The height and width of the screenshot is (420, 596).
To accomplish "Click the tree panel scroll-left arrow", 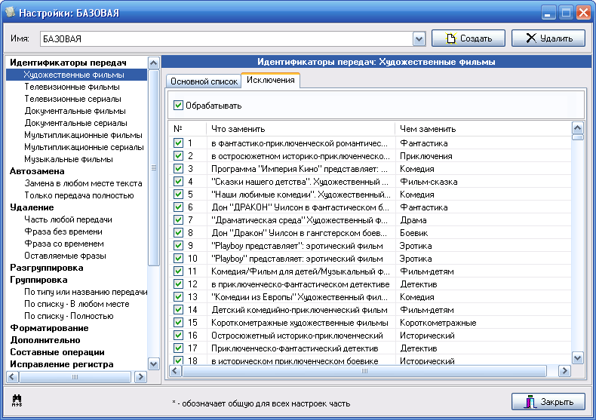I will click(x=12, y=377).
